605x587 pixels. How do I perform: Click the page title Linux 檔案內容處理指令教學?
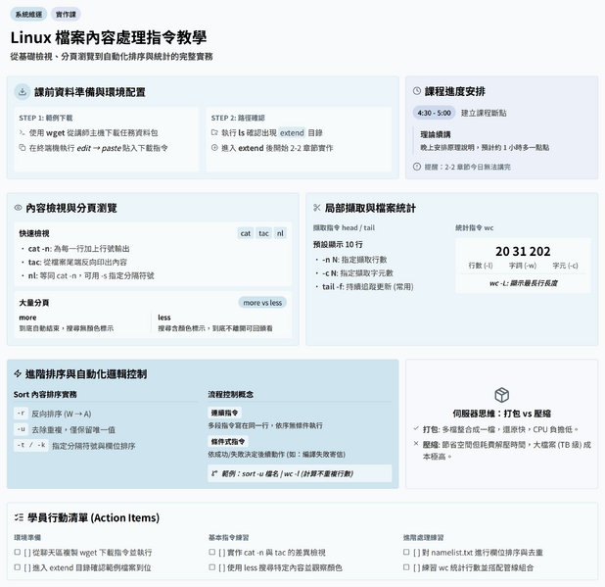(109, 37)
